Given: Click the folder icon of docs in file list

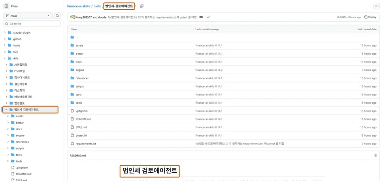Looking at the screenshot, I should pos(72,62).
